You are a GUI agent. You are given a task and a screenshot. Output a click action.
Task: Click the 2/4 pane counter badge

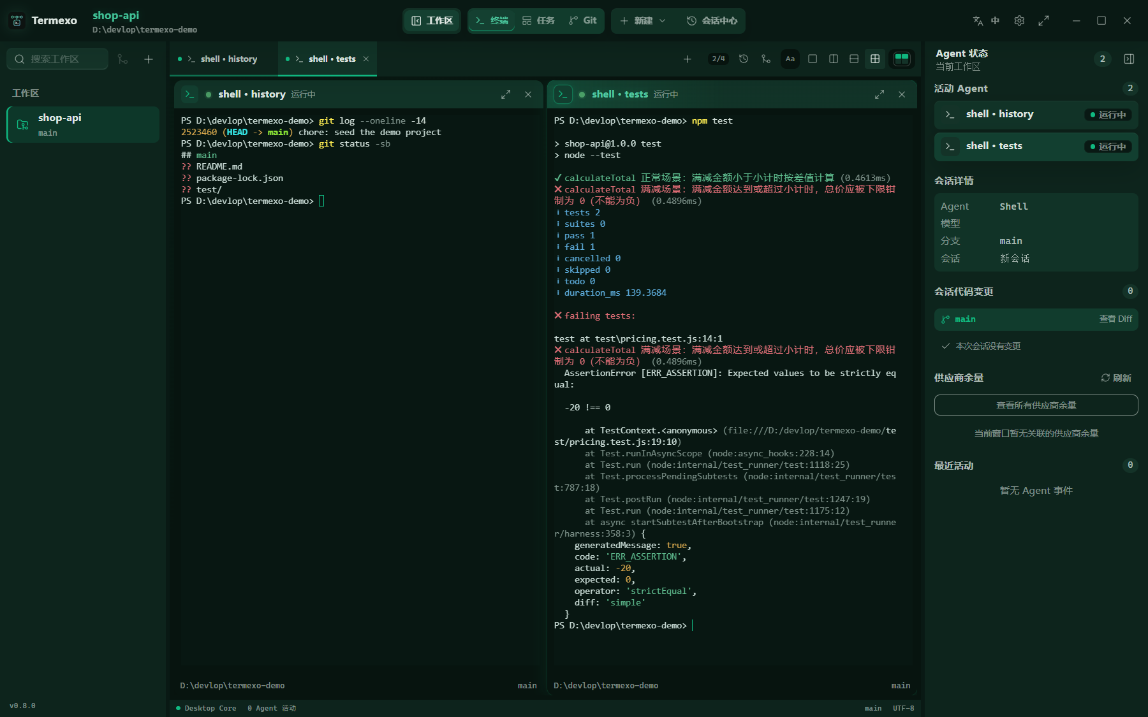click(718, 59)
